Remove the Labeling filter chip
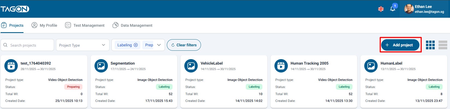450x109 pixels. click(x=136, y=45)
